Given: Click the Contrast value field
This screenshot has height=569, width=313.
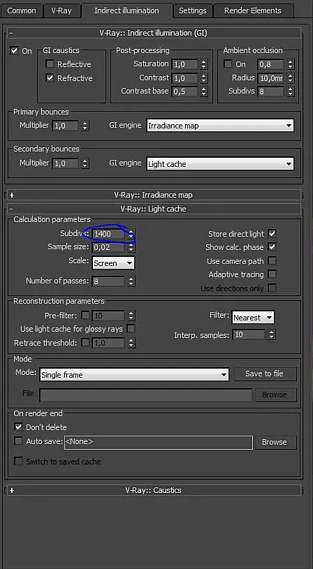Looking at the screenshot, I should point(185,77).
